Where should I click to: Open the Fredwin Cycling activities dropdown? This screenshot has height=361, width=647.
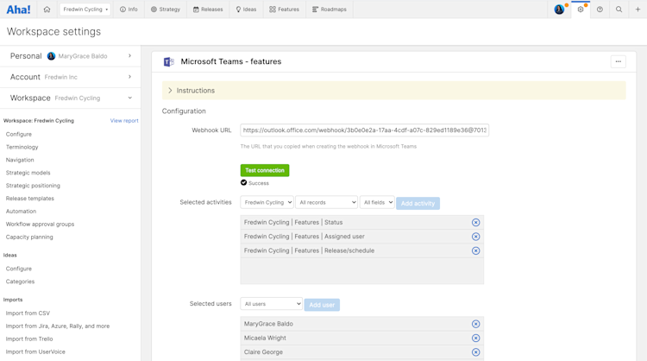click(267, 202)
